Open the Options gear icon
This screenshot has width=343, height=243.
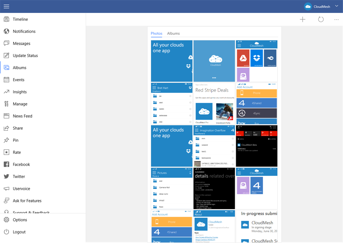click(x=7, y=220)
